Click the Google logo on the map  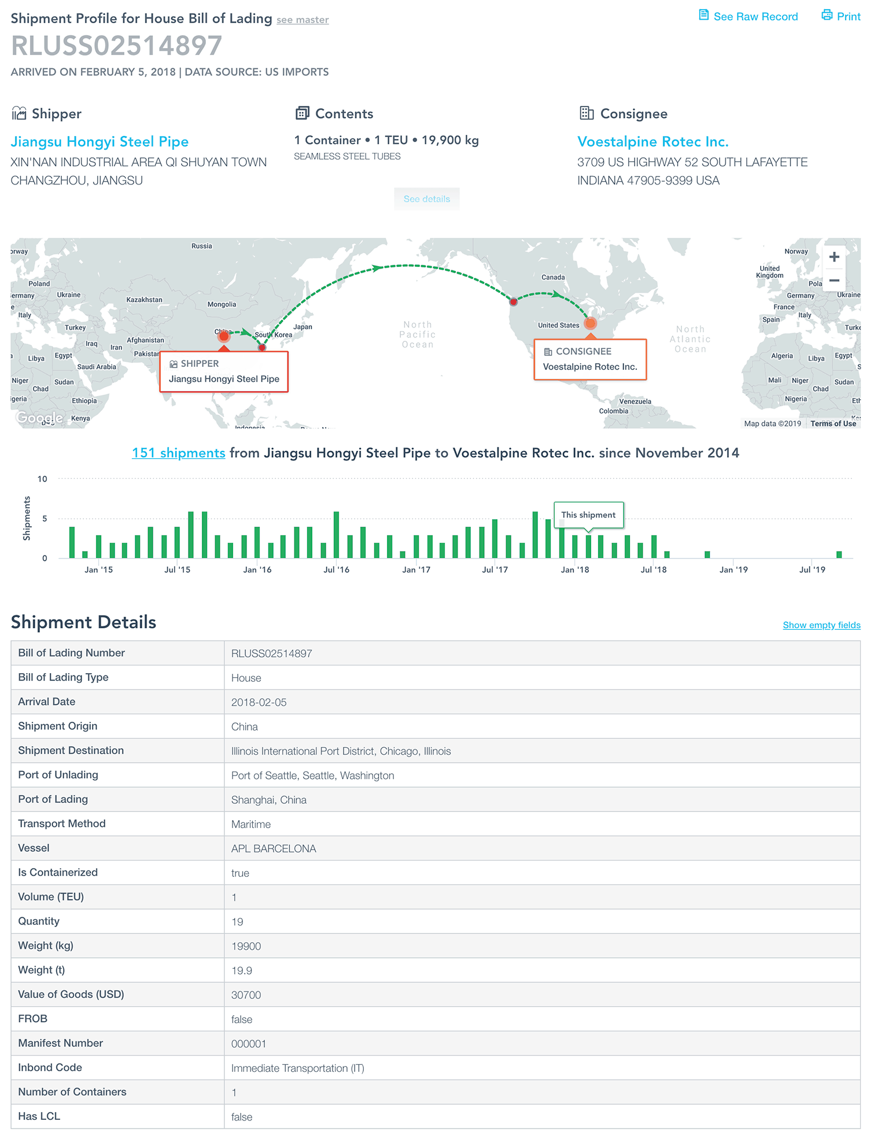pyautogui.click(x=39, y=417)
